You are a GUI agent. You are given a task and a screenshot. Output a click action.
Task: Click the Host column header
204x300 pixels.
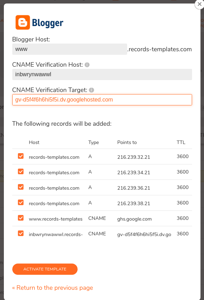point(34,142)
